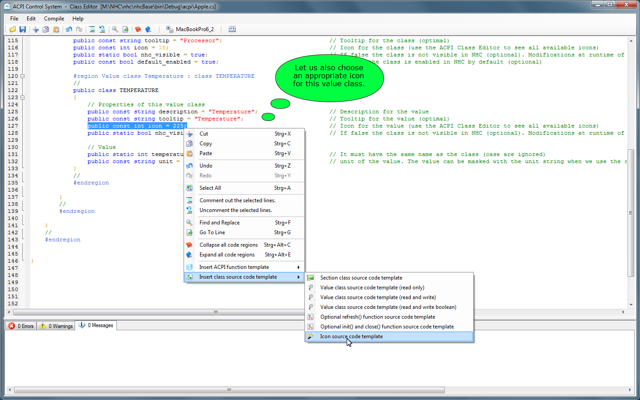
Task: Collapse the region fold marker at line 120
Action: pos(22,76)
